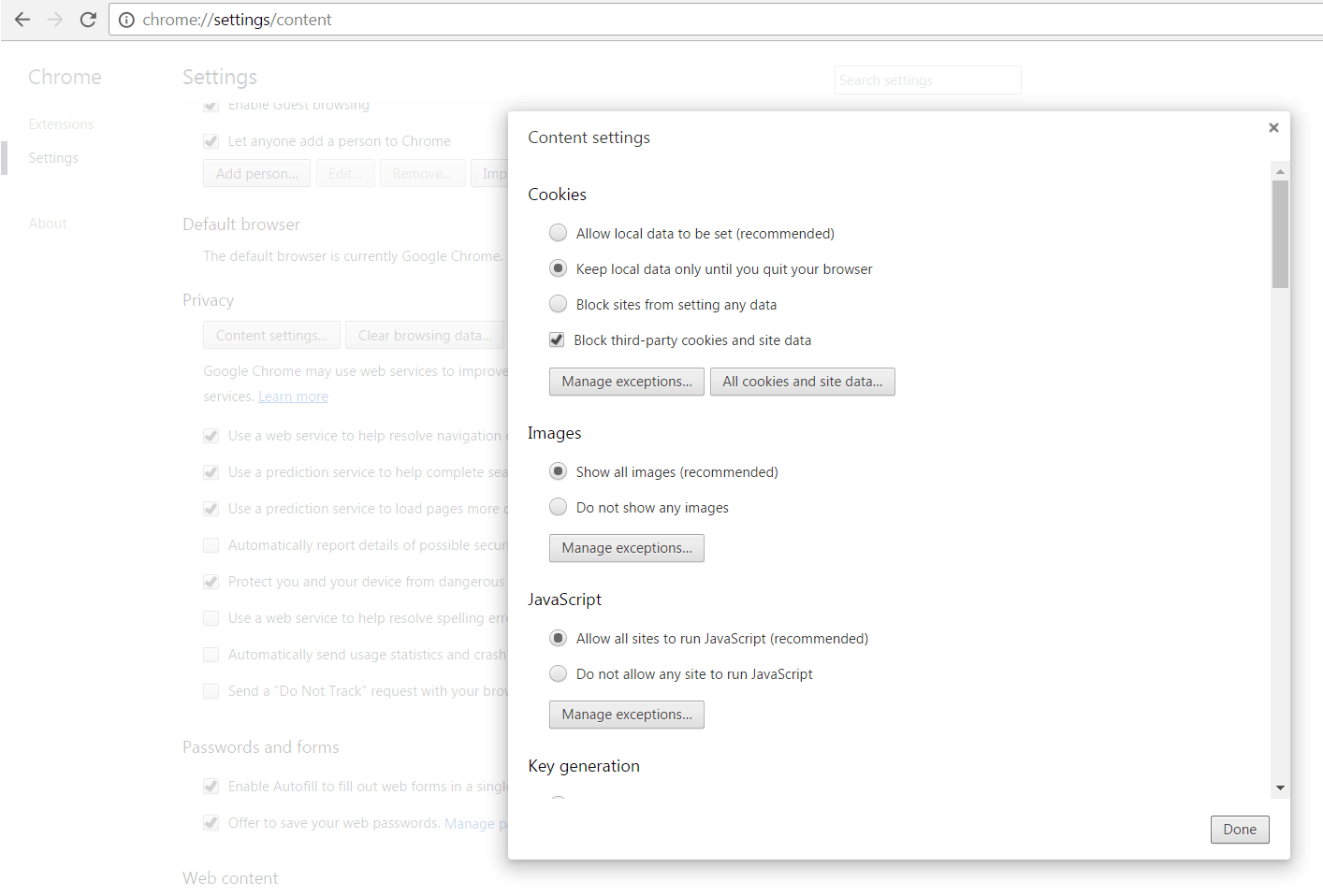Click the site info icon in address bar

[x=126, y=20]
